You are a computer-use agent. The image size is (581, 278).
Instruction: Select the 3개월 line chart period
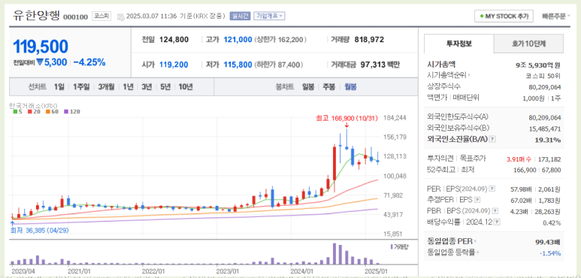[106, 87]
